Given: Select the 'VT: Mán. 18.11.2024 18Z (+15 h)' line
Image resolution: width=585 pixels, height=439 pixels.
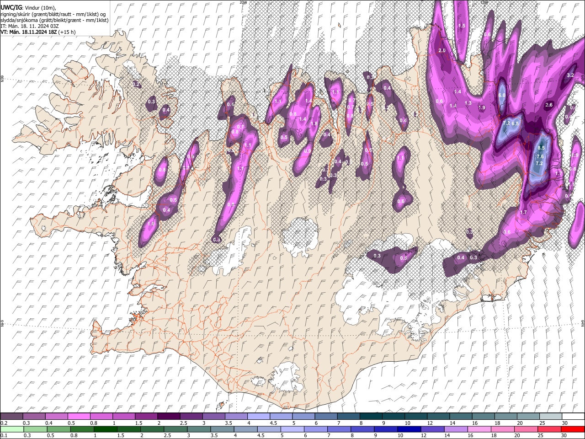Looking at the screenshot, I should click(38, 32).
